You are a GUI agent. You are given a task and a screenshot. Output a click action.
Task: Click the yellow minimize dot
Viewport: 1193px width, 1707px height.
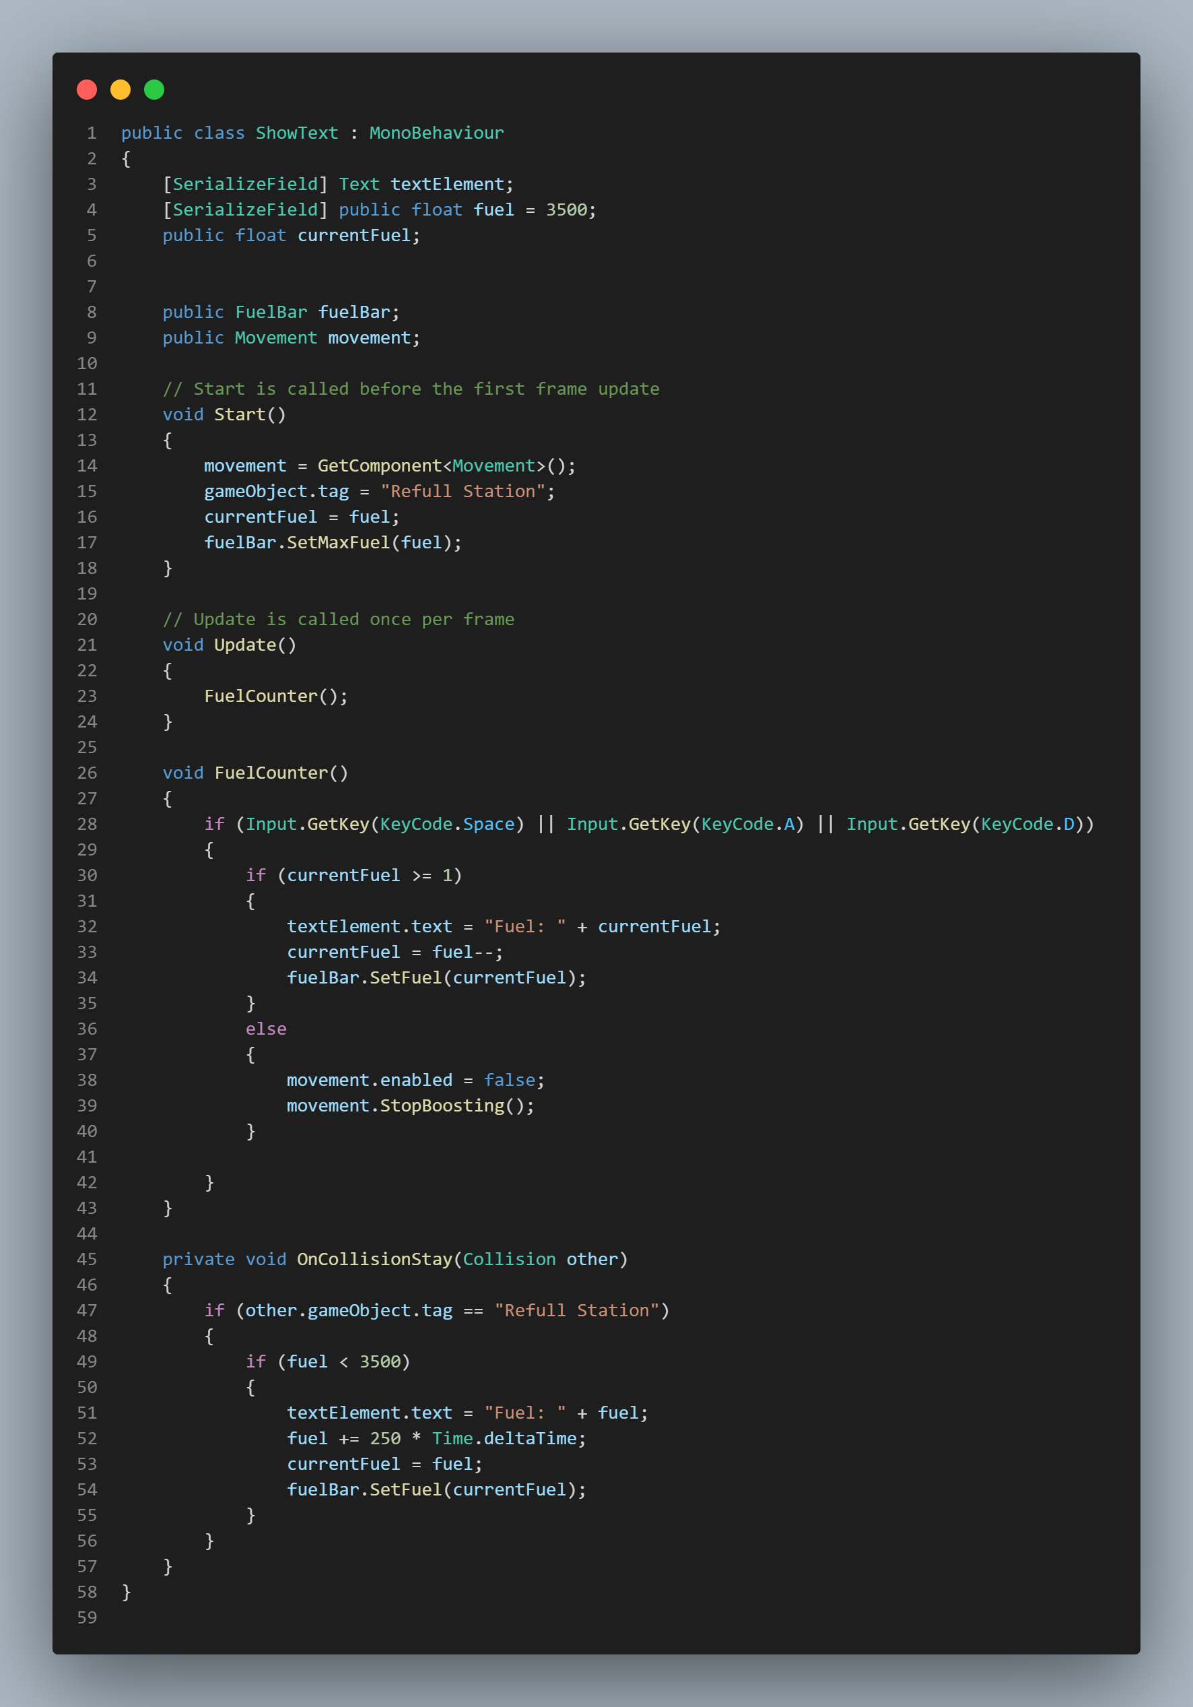(x=121, y=90)
